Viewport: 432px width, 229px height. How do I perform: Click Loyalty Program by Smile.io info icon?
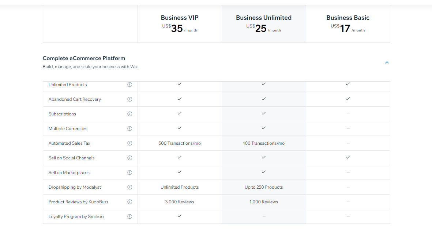(129, 217)
